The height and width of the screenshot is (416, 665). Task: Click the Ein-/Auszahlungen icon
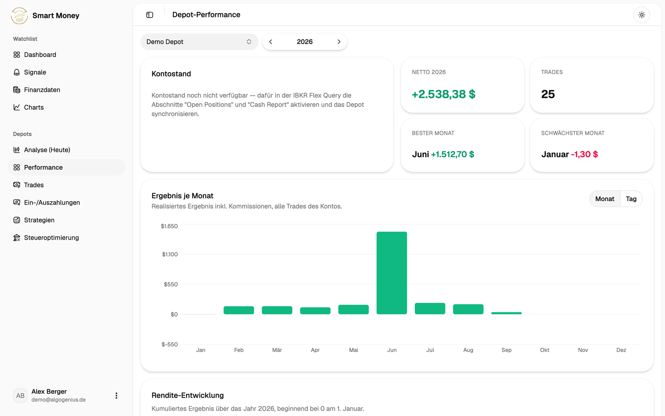coord(17,202)
